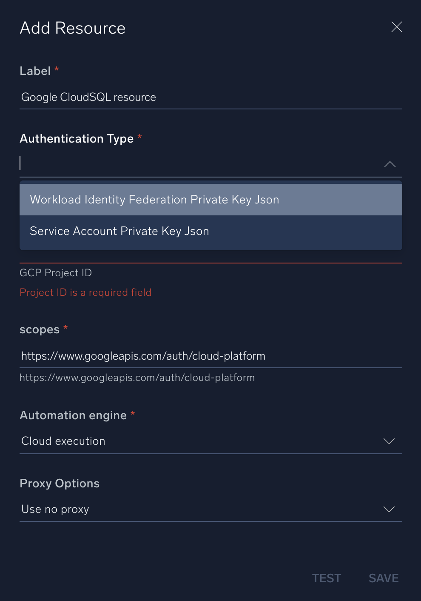Click the Project ID required error message
Image resolution: width=421 pixels, height=601 pixels.
tap(85, 292)
